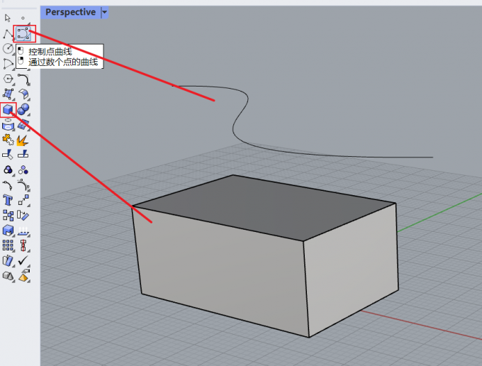Click the Explode icon
482x366 pixels.
pyautogui.click(x=23, y=140)
